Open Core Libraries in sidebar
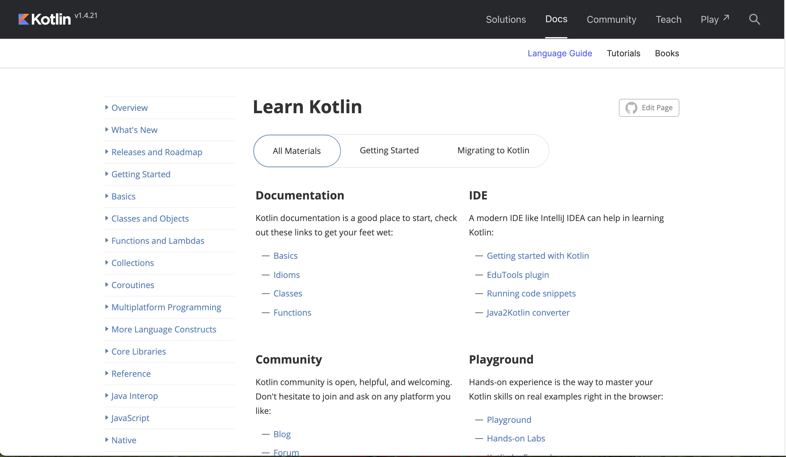786x457 pixels. (138, 352)
